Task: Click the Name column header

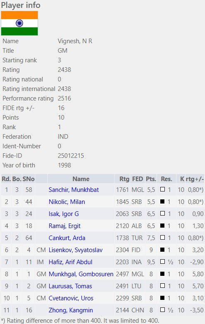Action: coord(81,179)
